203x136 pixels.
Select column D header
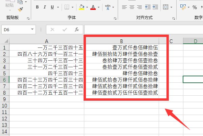click(x=193, y=41)
